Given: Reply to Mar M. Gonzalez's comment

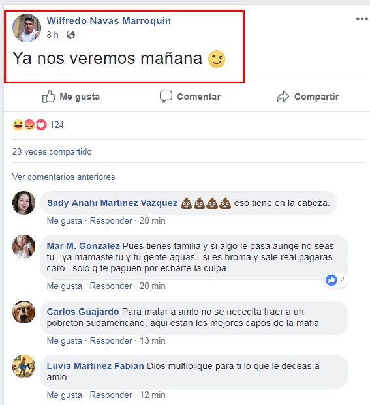Looking at the screenshot, I should pyautogui.click(x=111, y=286).
